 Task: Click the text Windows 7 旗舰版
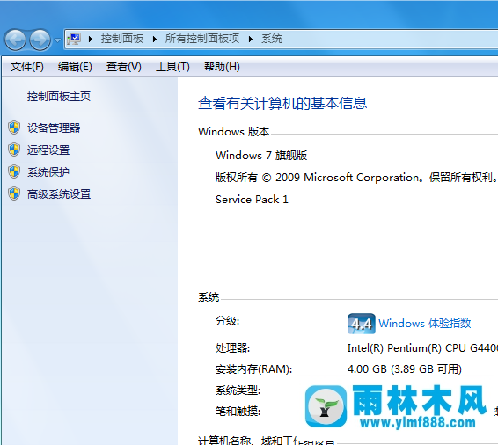(x=261, y=156)
